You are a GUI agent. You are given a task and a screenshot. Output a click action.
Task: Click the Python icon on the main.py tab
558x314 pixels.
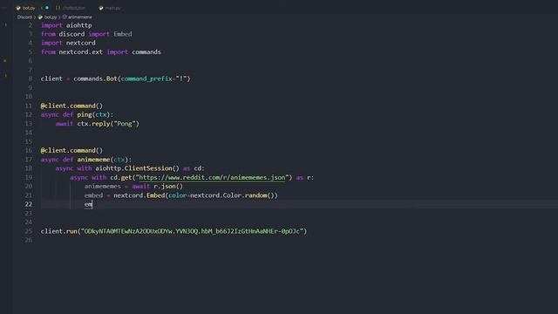coord(101,8)
